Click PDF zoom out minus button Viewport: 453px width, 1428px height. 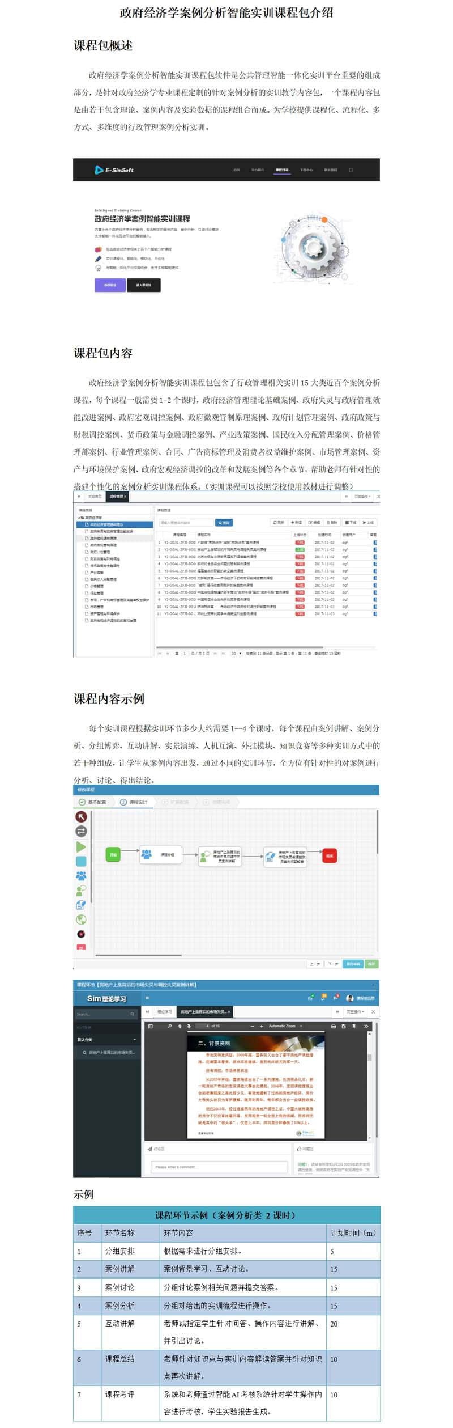point(253,1026)
